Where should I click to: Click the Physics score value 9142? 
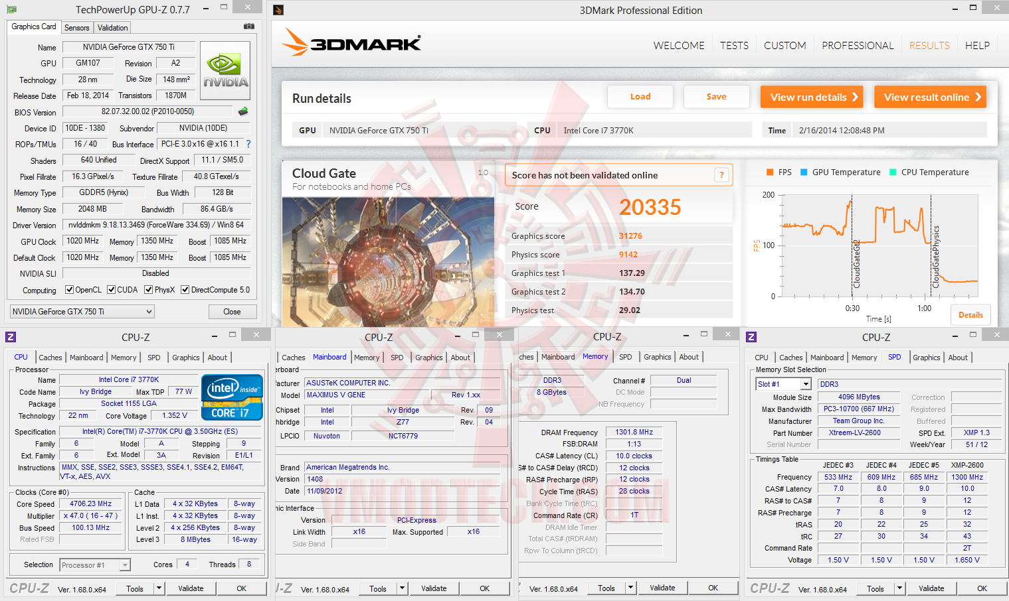point(628,255)
